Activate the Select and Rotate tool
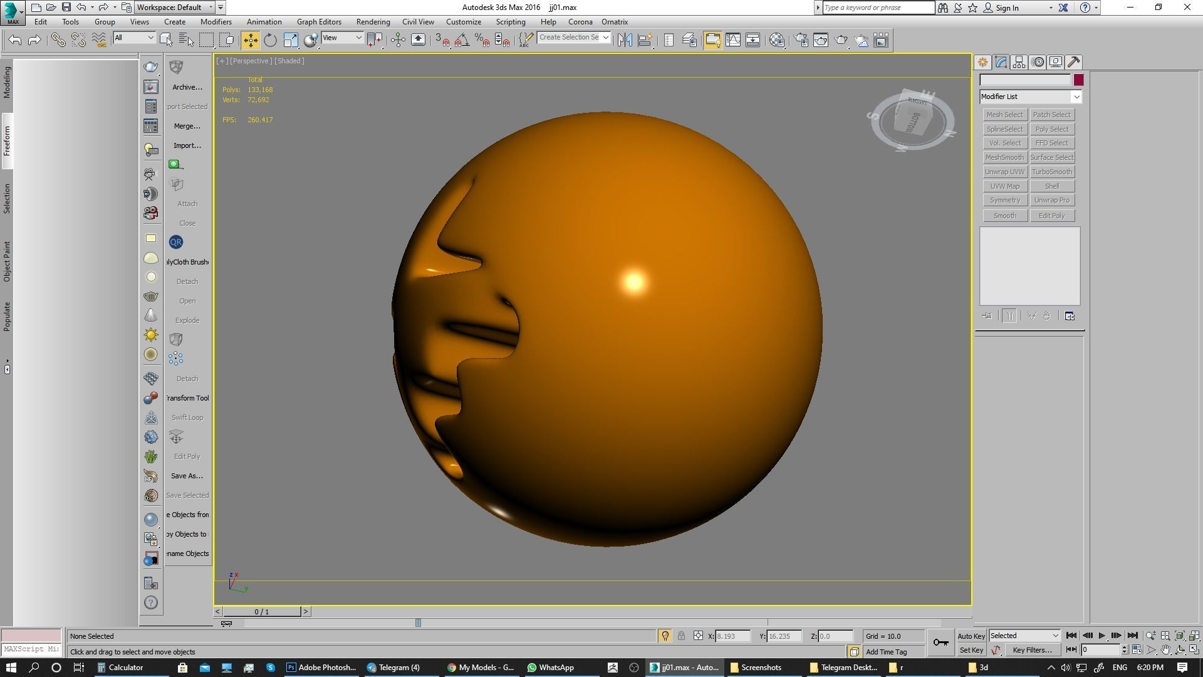Viewport: 1203px width, 677px height. [x=270, y=40]
